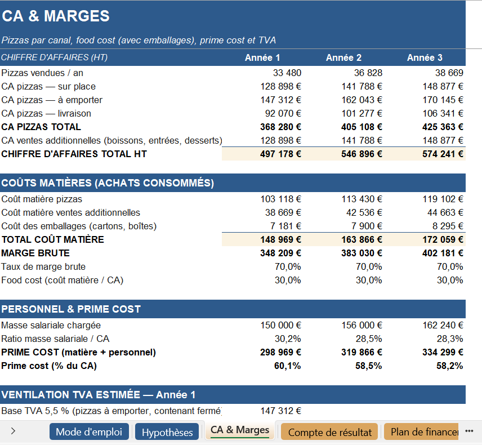482x445 pixels.
Task: Select the 'Coût des emballages' label
Action: [79, 226]
